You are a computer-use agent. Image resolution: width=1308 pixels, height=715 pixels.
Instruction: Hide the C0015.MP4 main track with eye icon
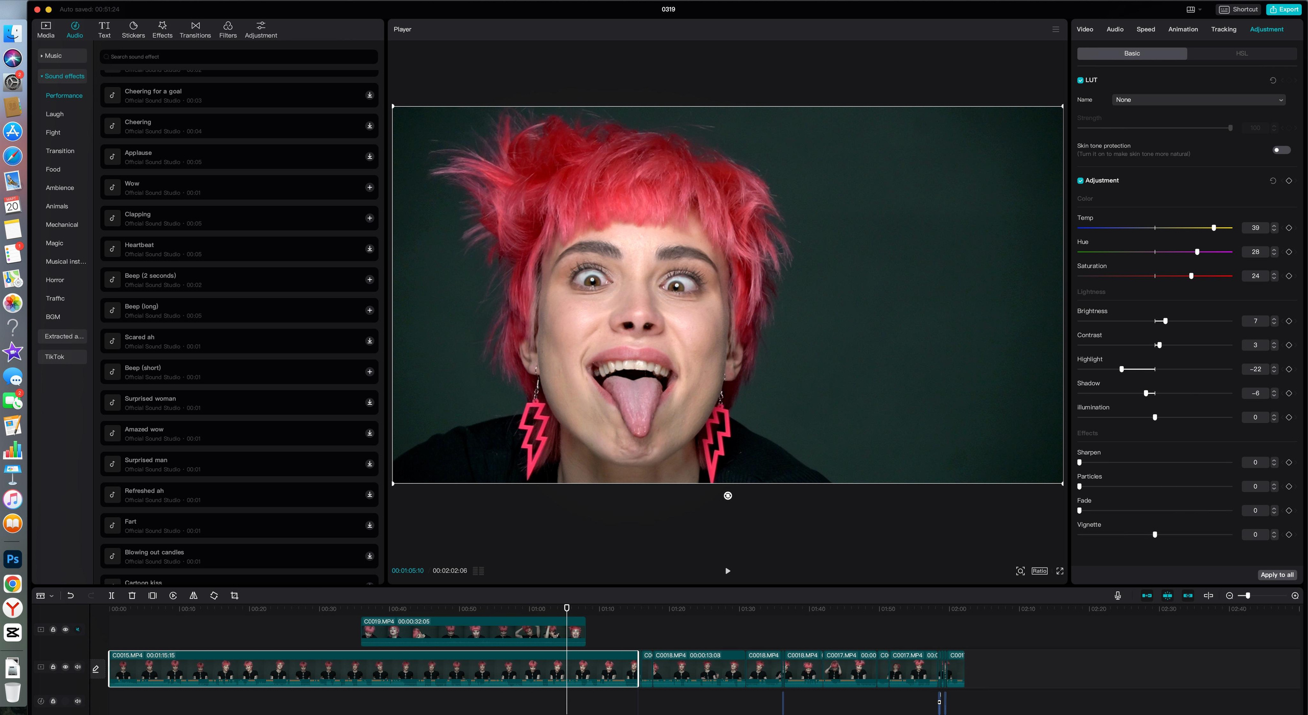[x=65, y=667]
